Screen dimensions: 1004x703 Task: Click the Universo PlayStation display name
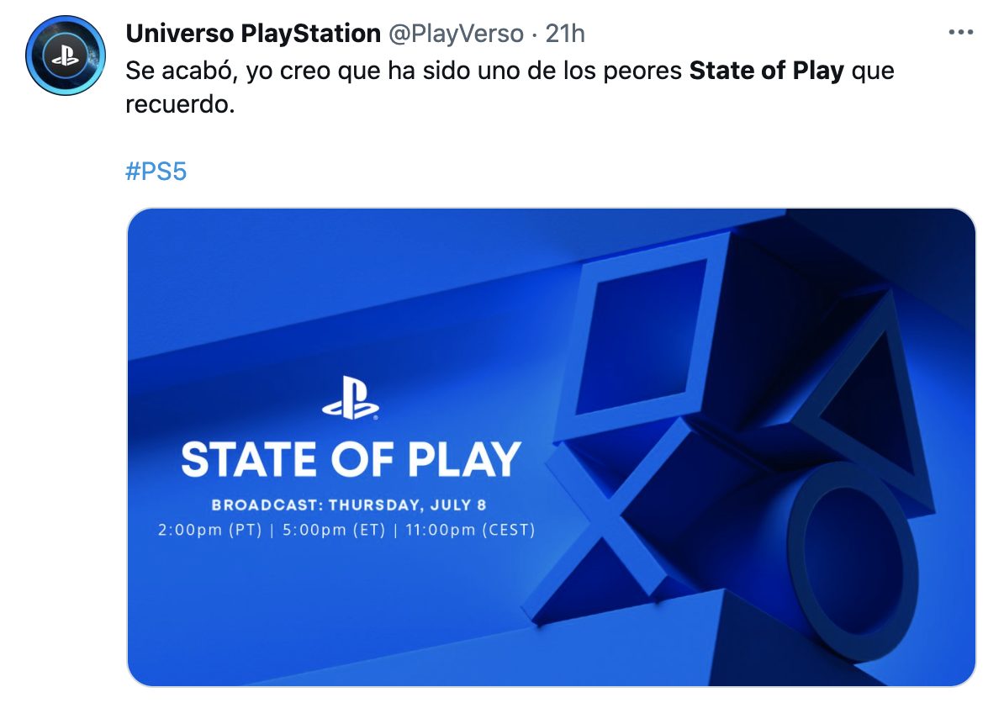pos(252,34)
